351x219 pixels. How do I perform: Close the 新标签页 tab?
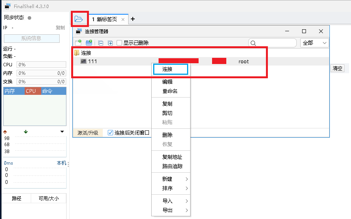[123, 19]
